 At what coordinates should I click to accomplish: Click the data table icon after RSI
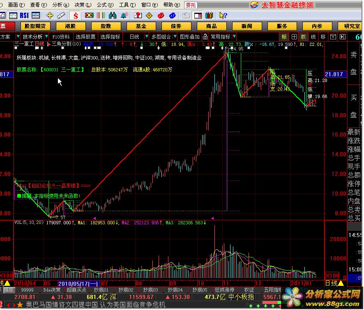[35, 16]
